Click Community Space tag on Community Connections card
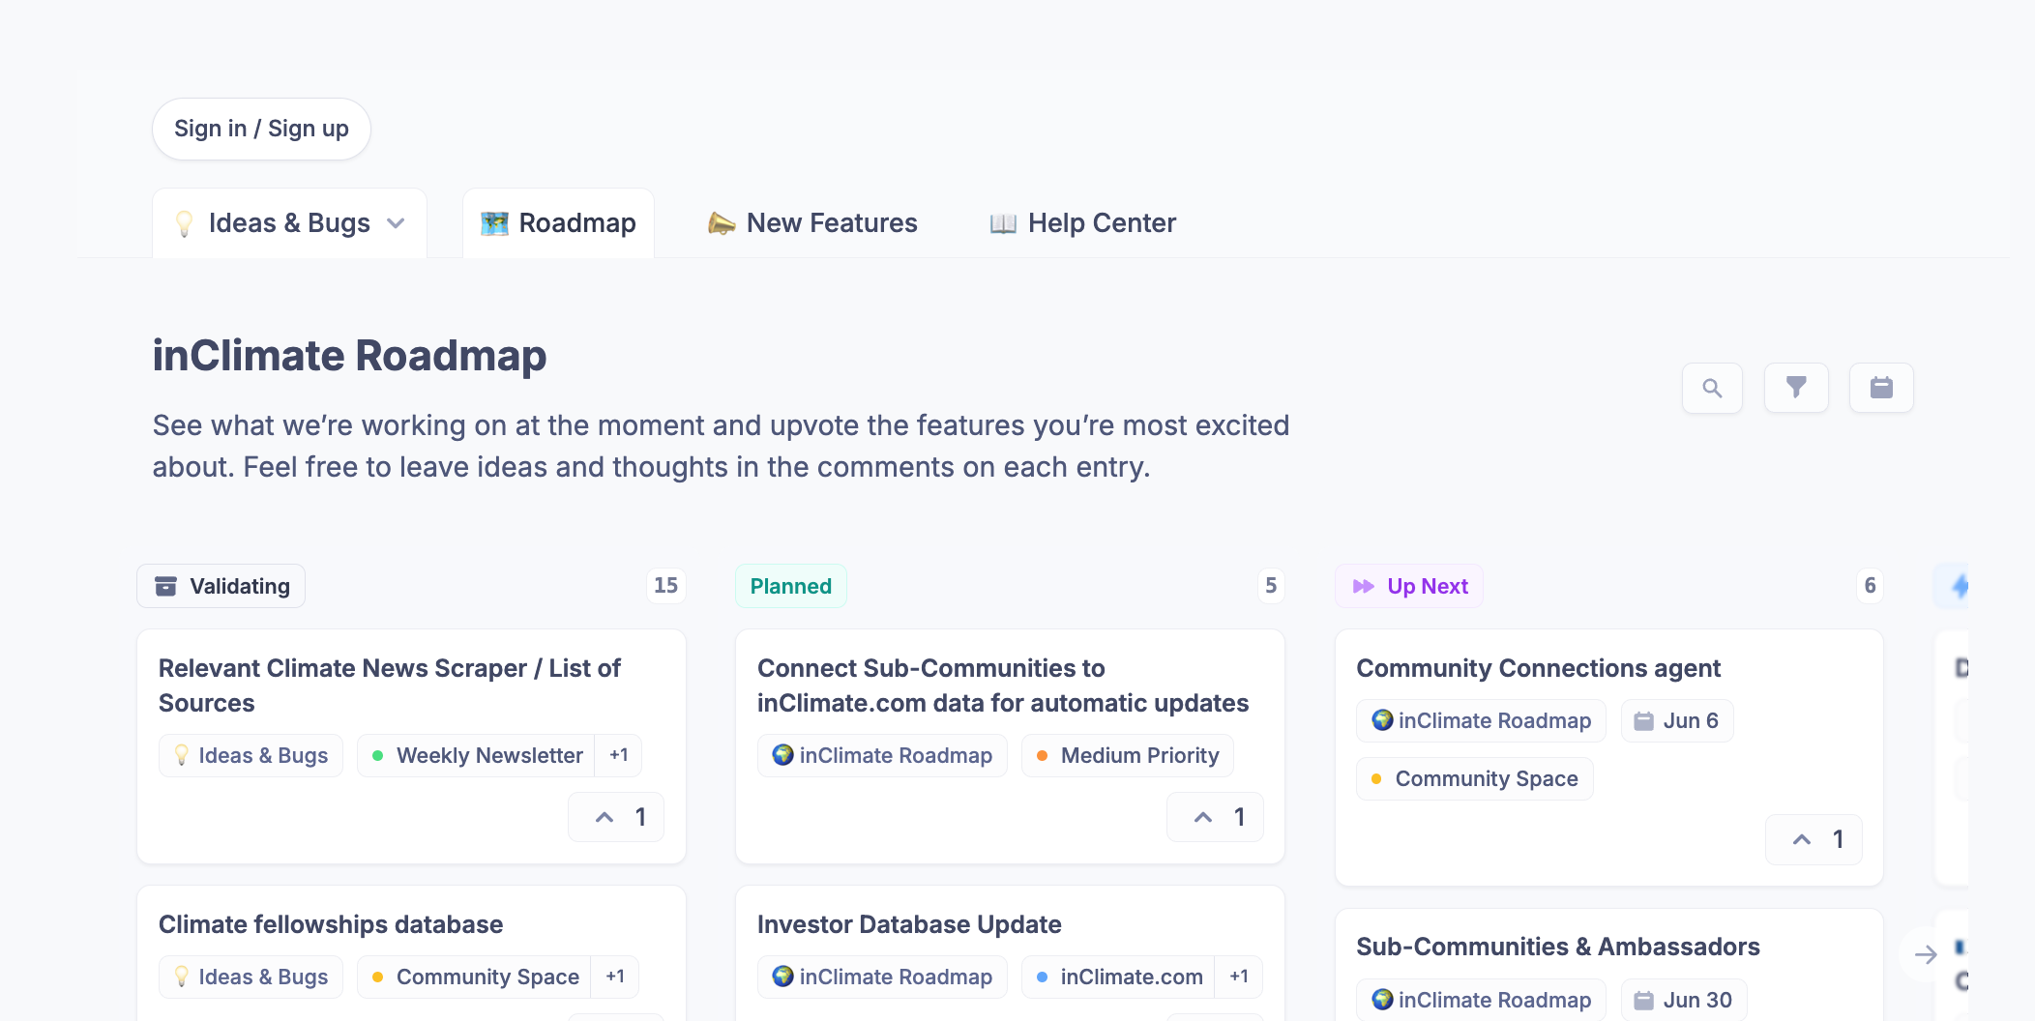Viewport: 2035px width, 1021px height. click(x=1475, y=778)
